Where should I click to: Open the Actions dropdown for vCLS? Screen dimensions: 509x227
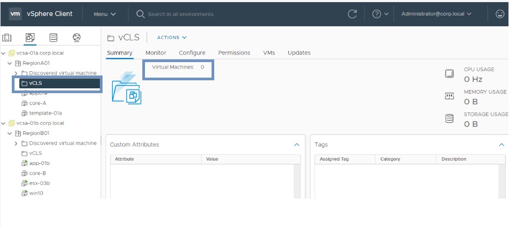(172, 37)
